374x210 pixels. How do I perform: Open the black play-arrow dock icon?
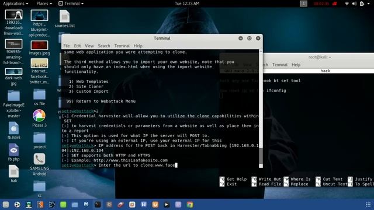[x=167, y=205]
